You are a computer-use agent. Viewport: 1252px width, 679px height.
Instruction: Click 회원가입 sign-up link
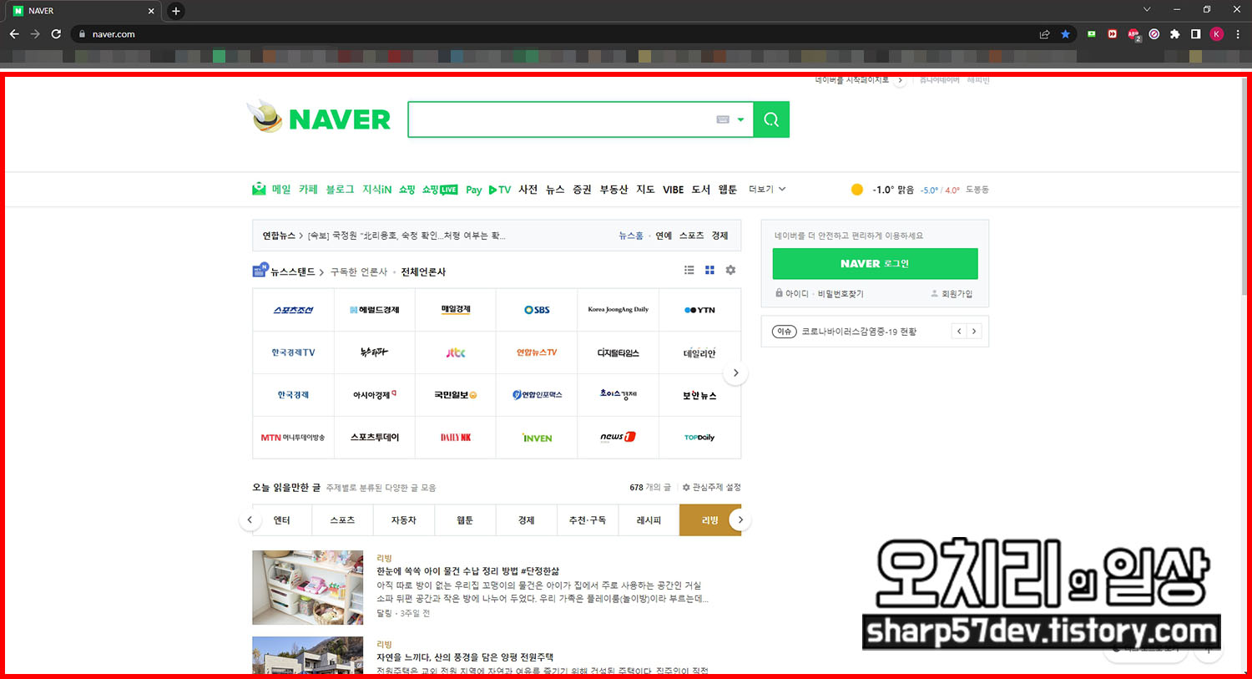[x=952, y=294]
